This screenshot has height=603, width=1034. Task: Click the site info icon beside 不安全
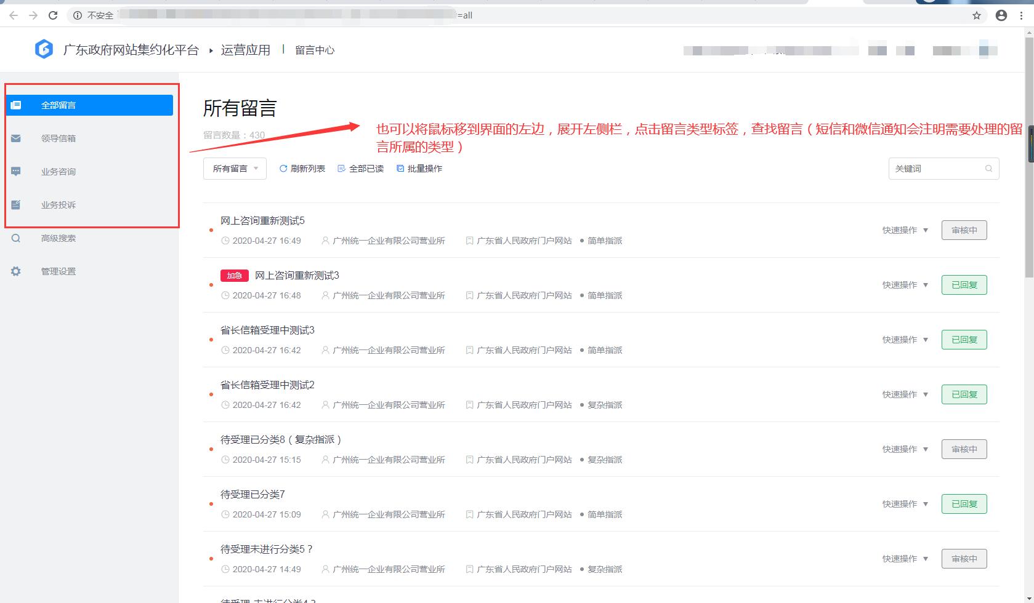click(78, 15)
